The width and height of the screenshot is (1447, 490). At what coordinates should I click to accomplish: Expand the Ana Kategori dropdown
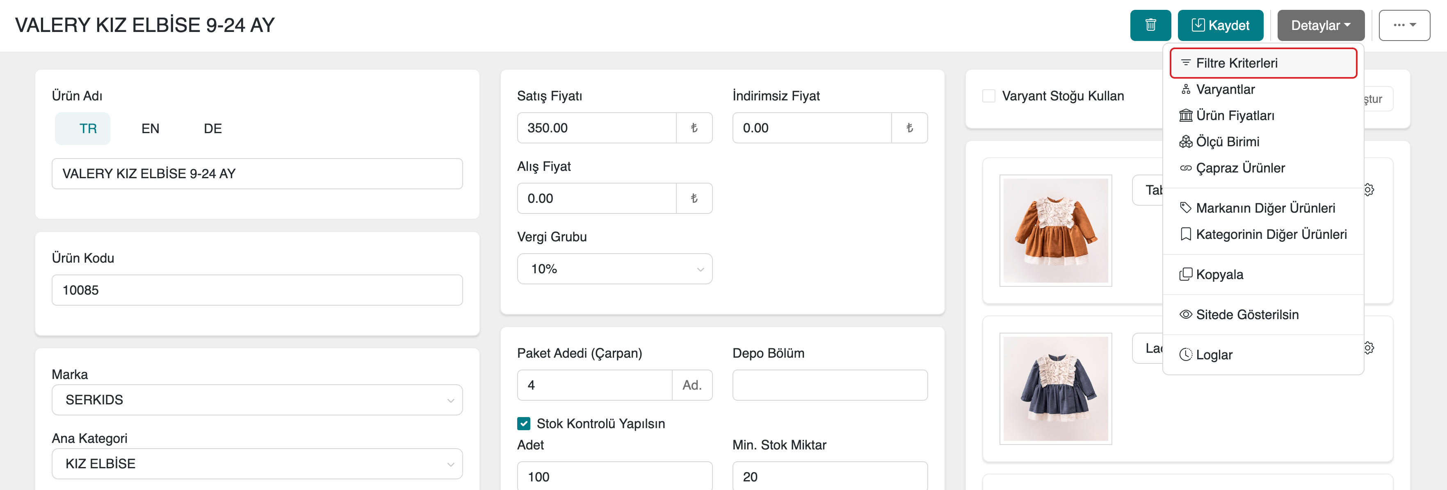(257, 464)
